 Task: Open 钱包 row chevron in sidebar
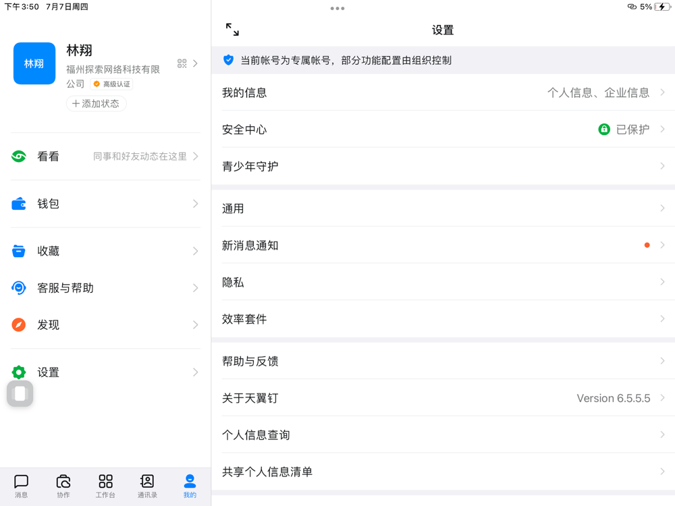point(196,204)
